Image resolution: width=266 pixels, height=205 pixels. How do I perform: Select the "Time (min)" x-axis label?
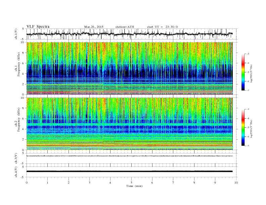(134, 186)
